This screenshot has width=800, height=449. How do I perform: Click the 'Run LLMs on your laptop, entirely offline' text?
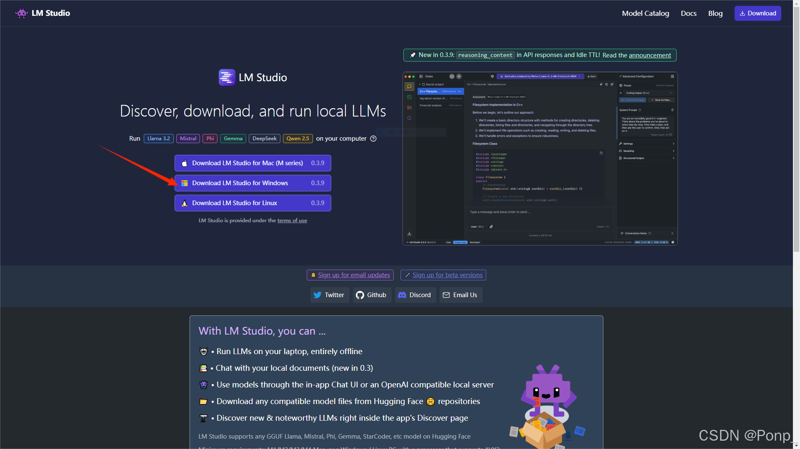(x=289, y=352)
